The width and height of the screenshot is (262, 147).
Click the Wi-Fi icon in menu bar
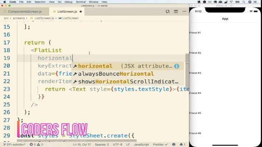point(231,2)
